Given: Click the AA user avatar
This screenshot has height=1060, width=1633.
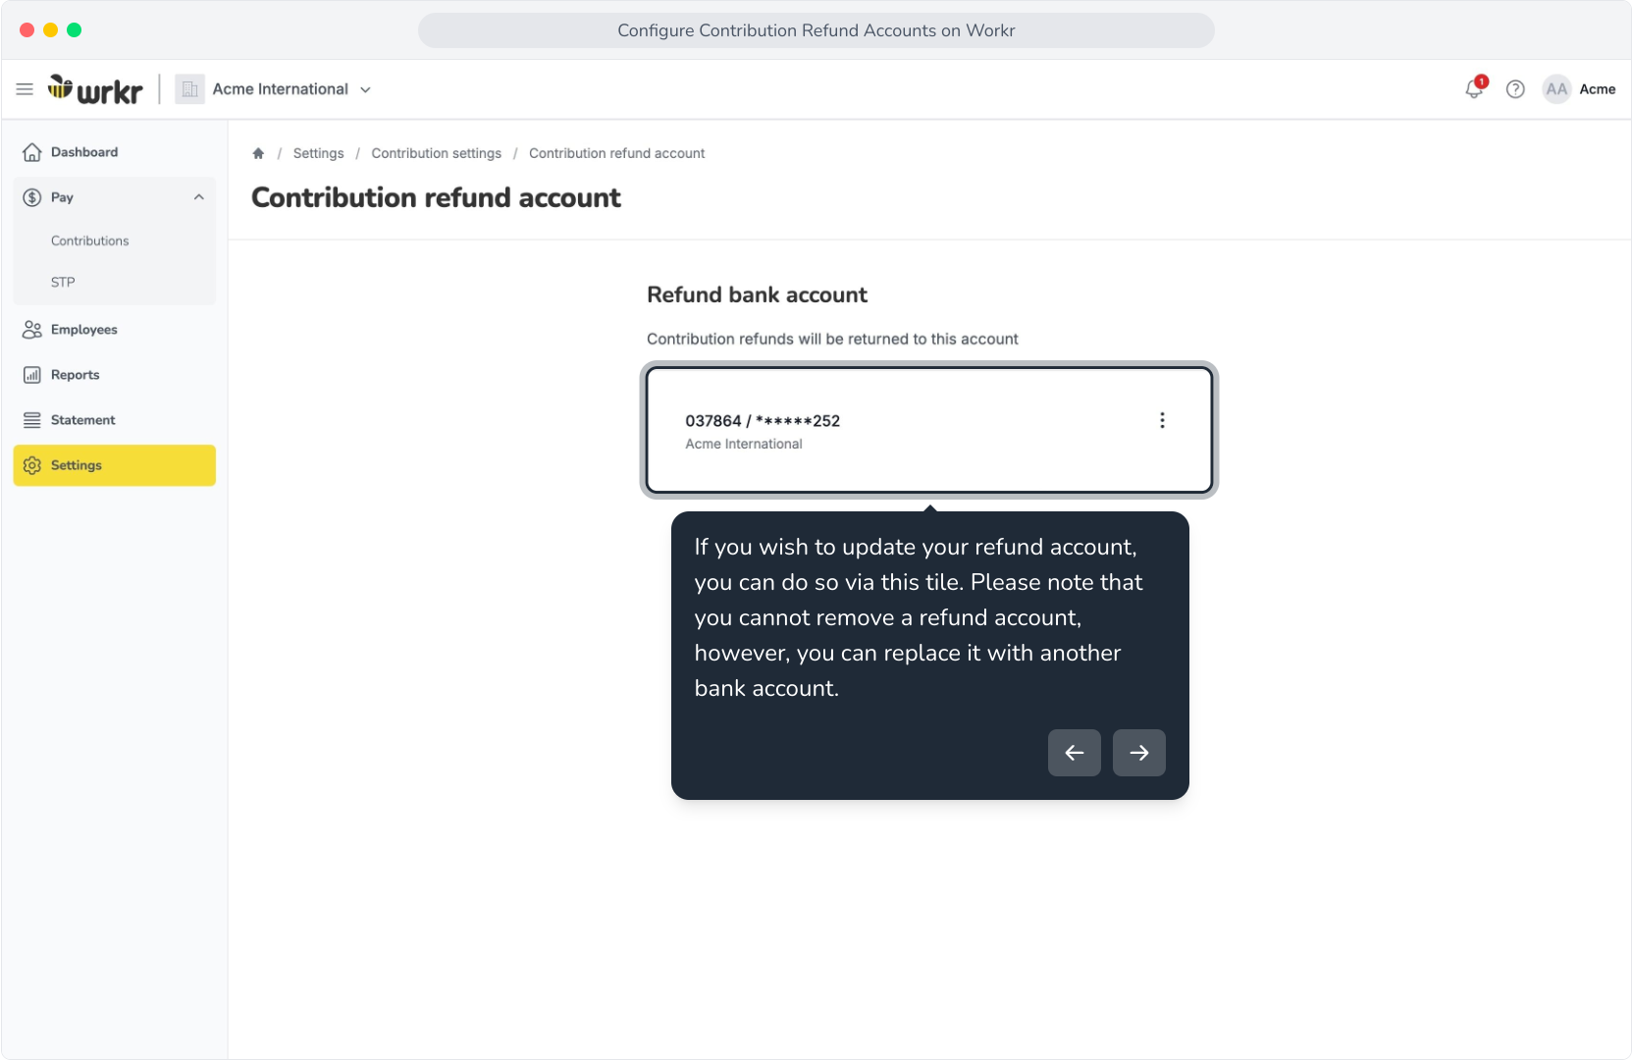Looking at the screenshot, I should point(1556,89).
